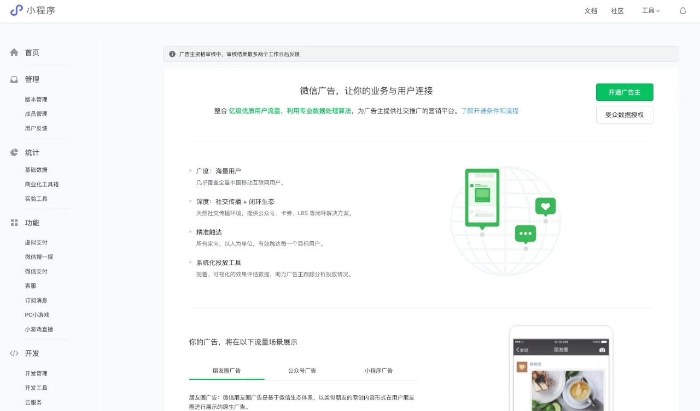Open 微信支付 in the sidebar
This screenshot has height=411, width=700.
(x=36, y=271)
